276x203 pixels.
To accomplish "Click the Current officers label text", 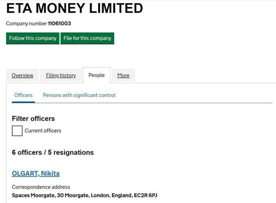I will (x=43, y=131).
